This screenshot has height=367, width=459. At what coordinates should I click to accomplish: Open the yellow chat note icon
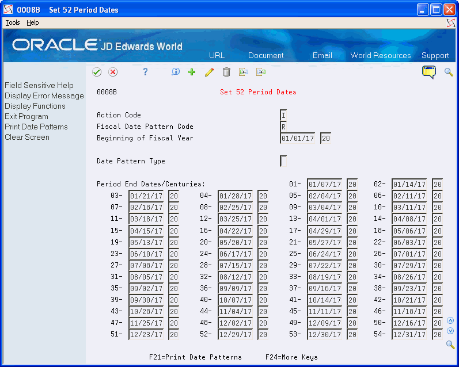429,72
